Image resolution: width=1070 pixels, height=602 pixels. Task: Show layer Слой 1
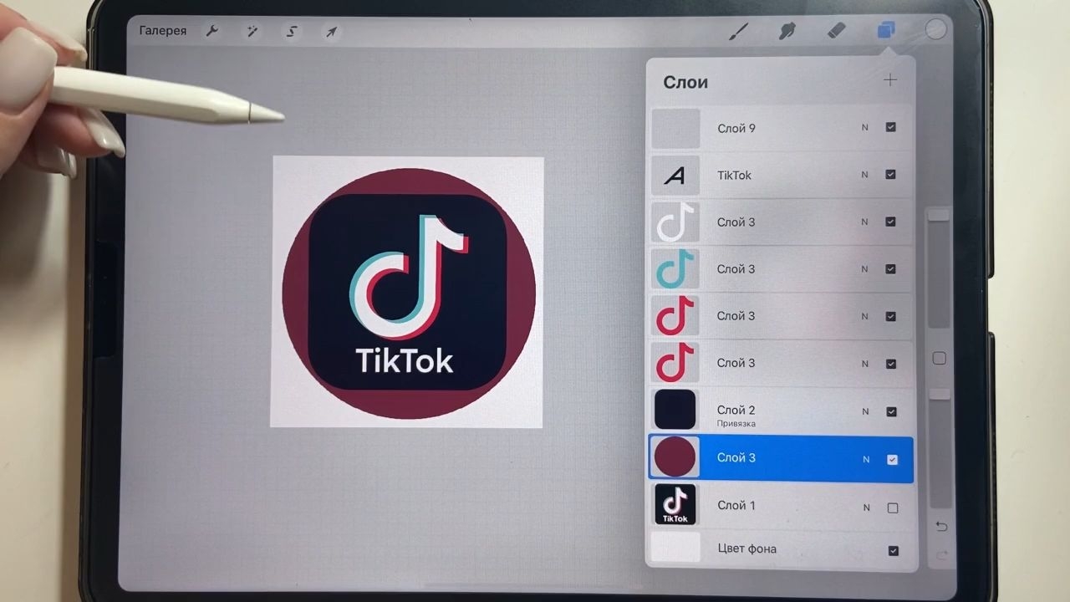click(893, 508)
